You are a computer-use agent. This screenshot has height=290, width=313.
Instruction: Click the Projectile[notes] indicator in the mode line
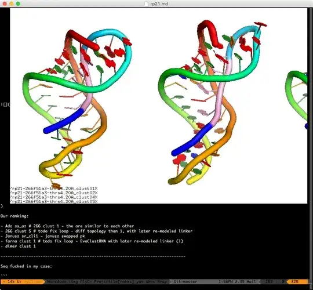click(x=114, y=282)
